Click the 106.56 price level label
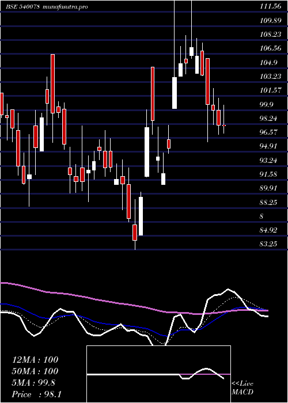The width and height of the screenshot is (288, 403). (x=271, y=48)
